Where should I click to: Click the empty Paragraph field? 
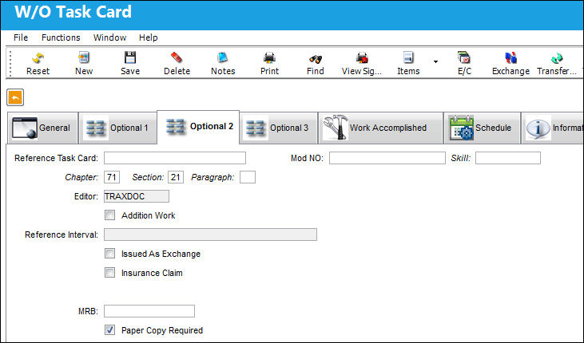248,177
